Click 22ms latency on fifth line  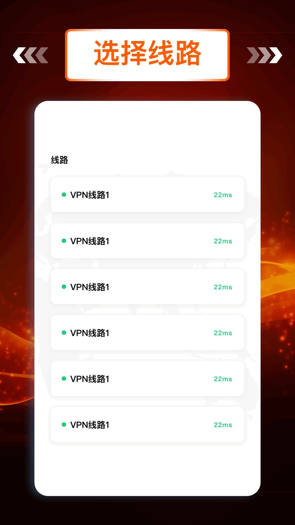point(223,379)
